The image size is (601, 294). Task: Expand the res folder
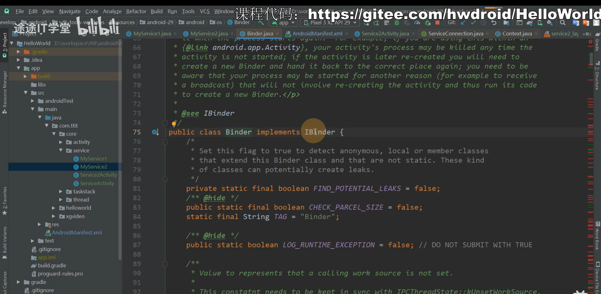tap(40, 224)
